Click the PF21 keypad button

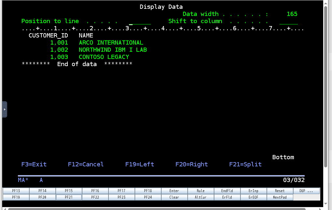point(69,197)
